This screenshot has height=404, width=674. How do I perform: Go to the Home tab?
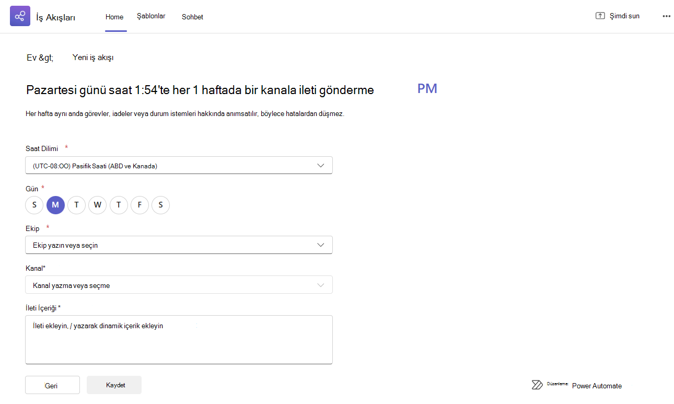click(114, 17)
